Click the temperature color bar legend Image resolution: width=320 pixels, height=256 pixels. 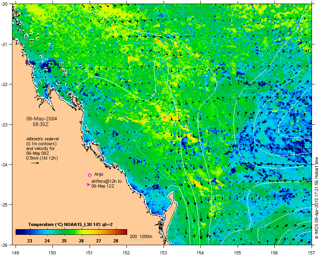tap(71, 232)
